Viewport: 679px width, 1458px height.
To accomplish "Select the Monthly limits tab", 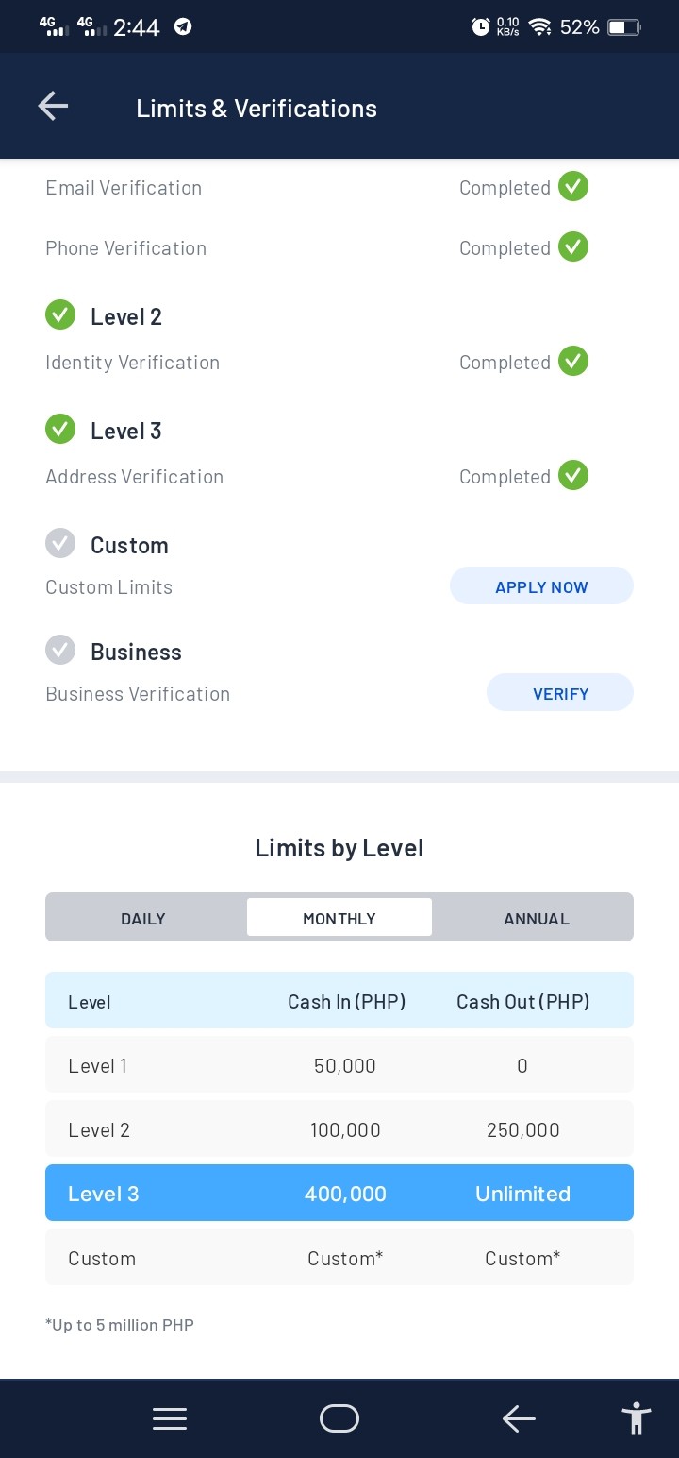I will [x=339, y=918].
